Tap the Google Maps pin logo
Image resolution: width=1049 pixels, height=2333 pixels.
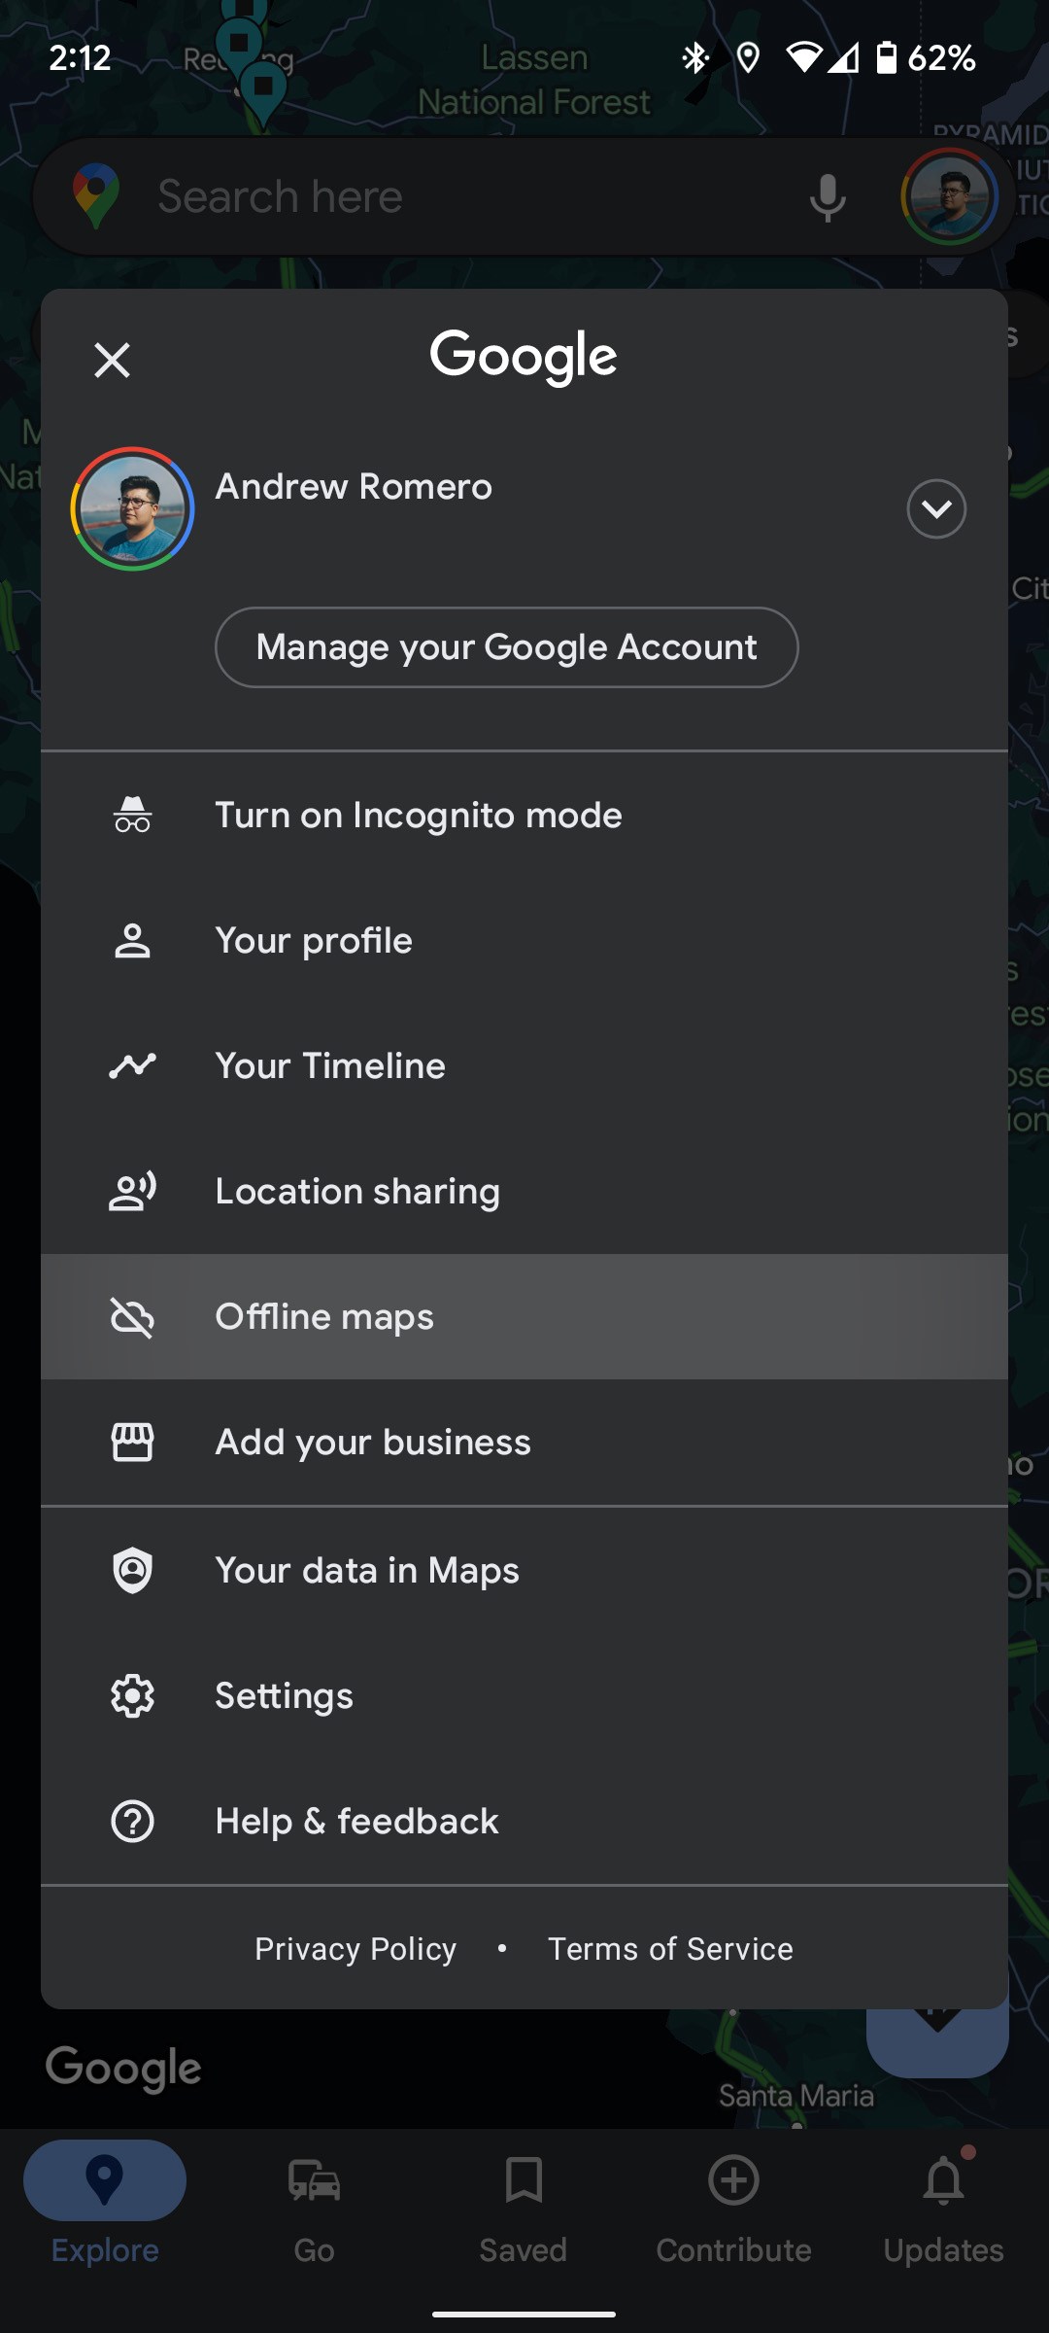click(x=95, y=197)
